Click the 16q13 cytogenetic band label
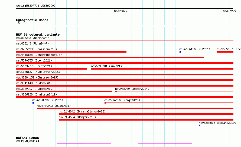 pyautogui.click(x=20, y=23)
